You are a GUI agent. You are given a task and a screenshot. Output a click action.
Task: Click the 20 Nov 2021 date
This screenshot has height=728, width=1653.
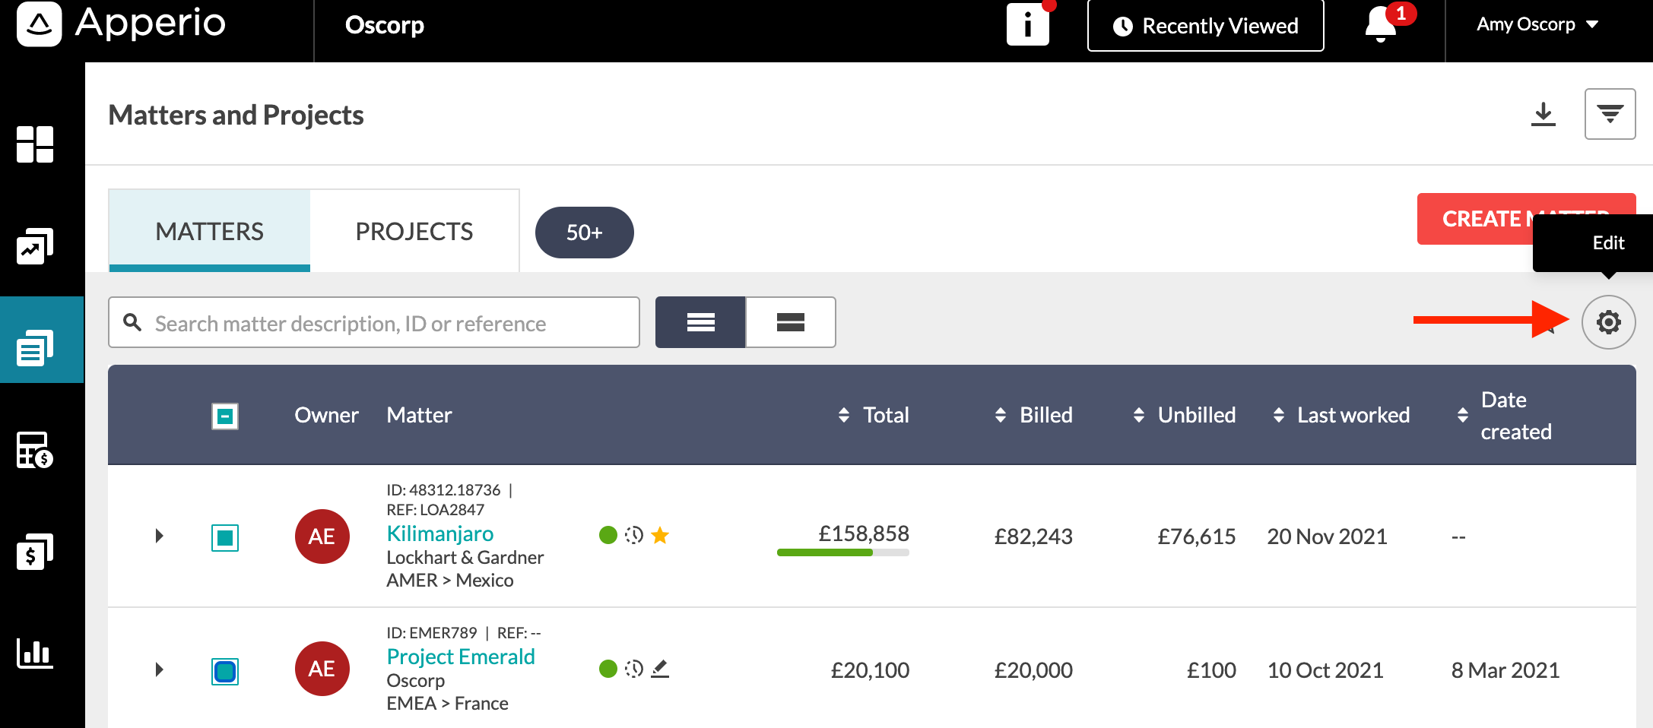click(x=1328, y=537)
